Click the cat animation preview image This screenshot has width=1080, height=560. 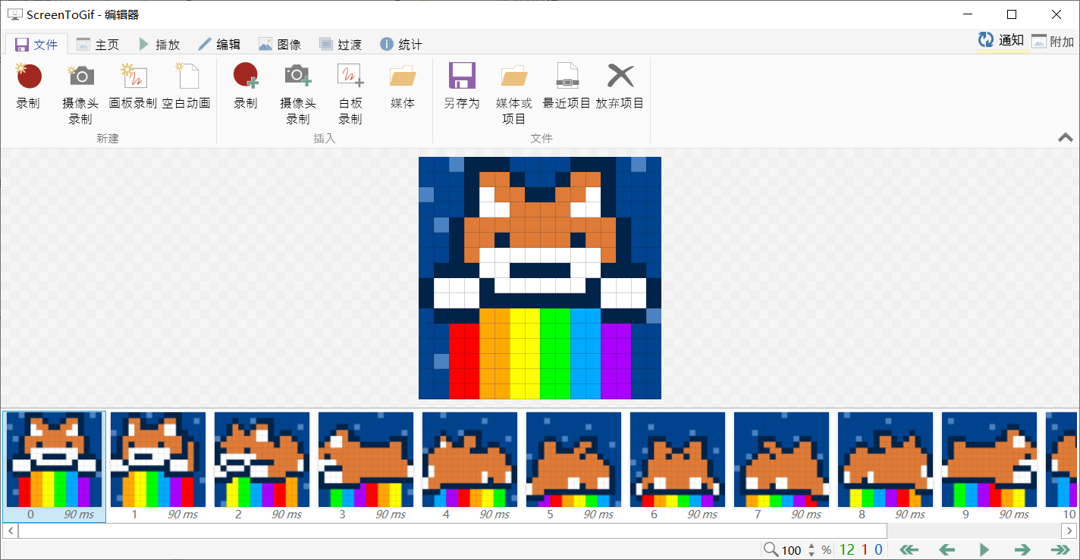(540, 278)
